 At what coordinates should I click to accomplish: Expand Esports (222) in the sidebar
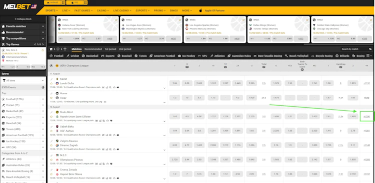(43, 117)
